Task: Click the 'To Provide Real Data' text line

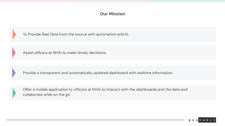Action: (76, 34)
